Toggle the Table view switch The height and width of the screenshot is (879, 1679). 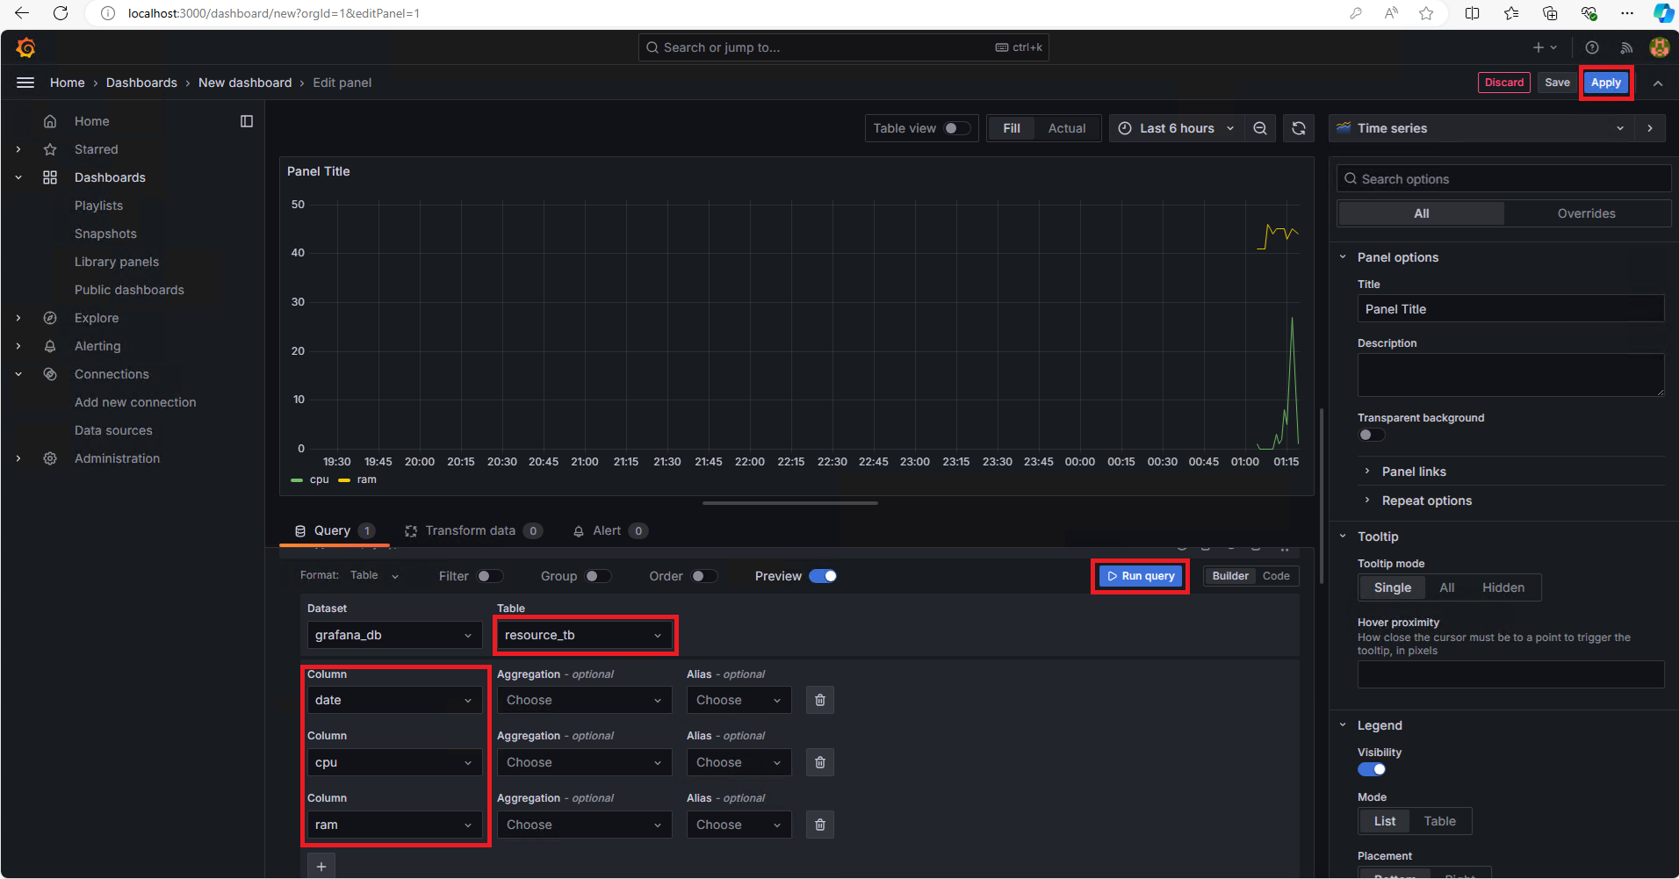point(956,128)
